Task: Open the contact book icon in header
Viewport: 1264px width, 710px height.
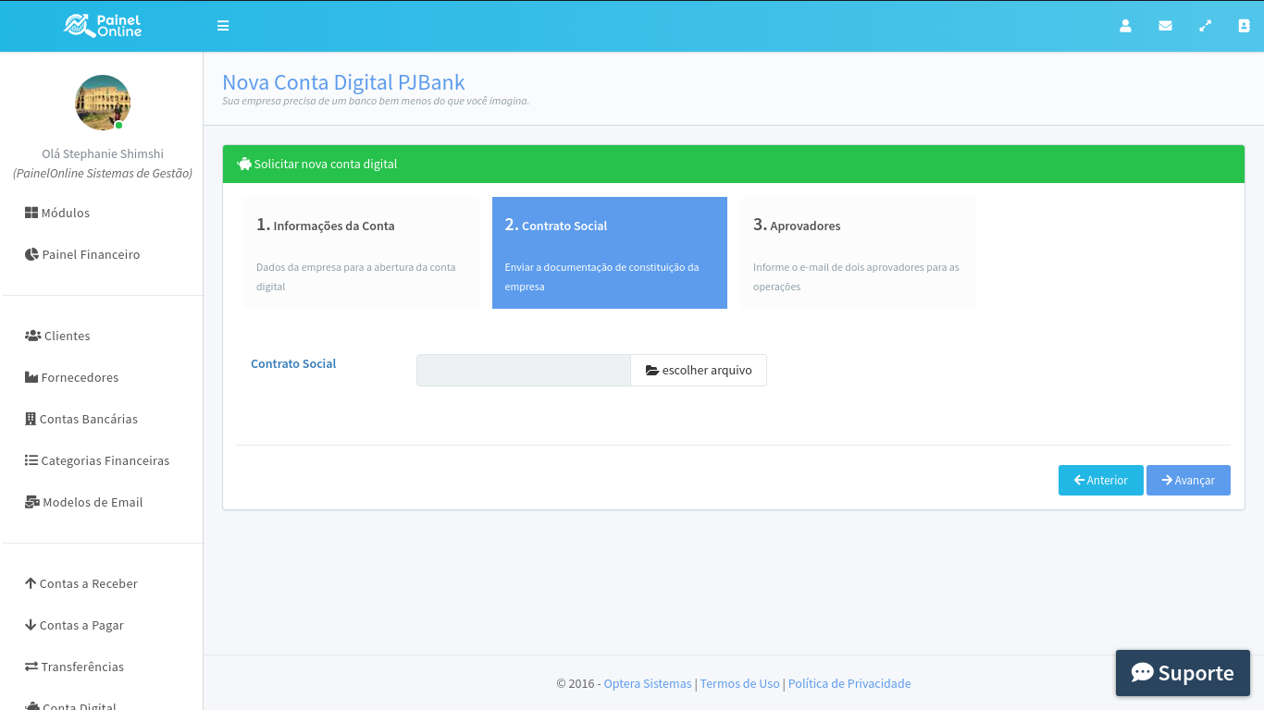Action: click(x=1244, y=26)
